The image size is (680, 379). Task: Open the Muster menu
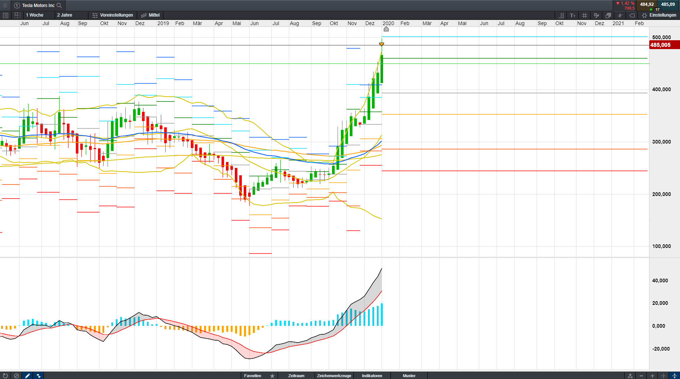click(409, 376)
